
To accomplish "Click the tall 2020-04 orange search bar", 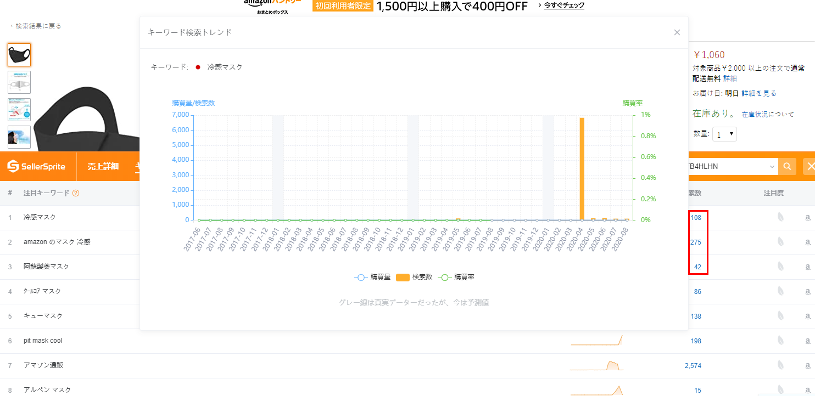I will coord(582,169).
